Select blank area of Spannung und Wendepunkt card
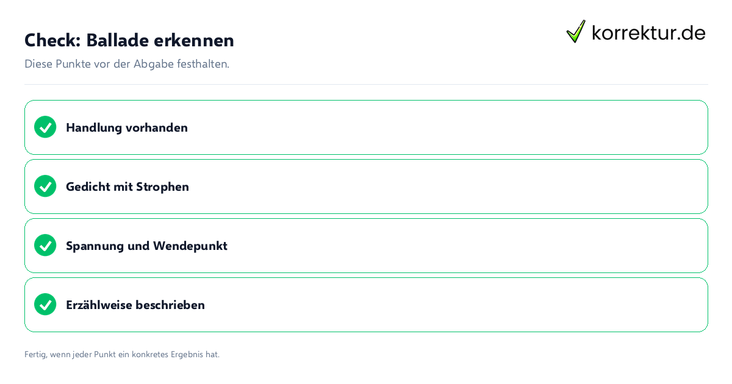The image size is (732, 384). [x=467, y=246]
